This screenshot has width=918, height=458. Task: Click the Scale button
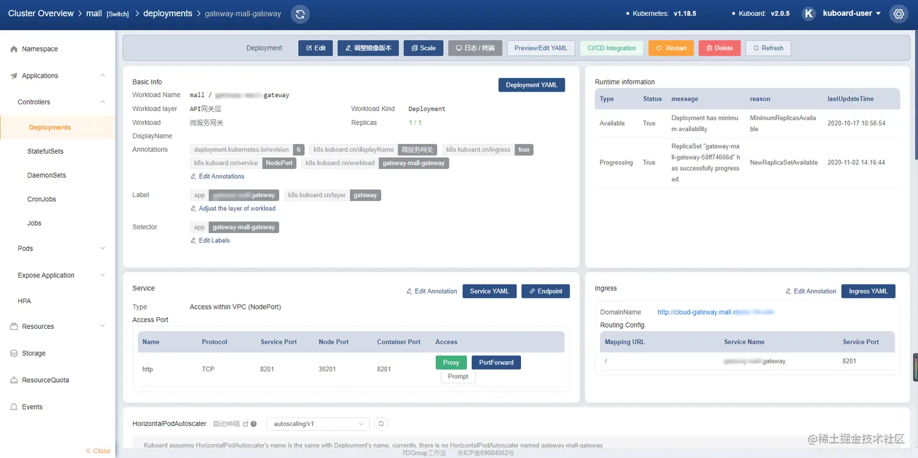tap(423, 48)
